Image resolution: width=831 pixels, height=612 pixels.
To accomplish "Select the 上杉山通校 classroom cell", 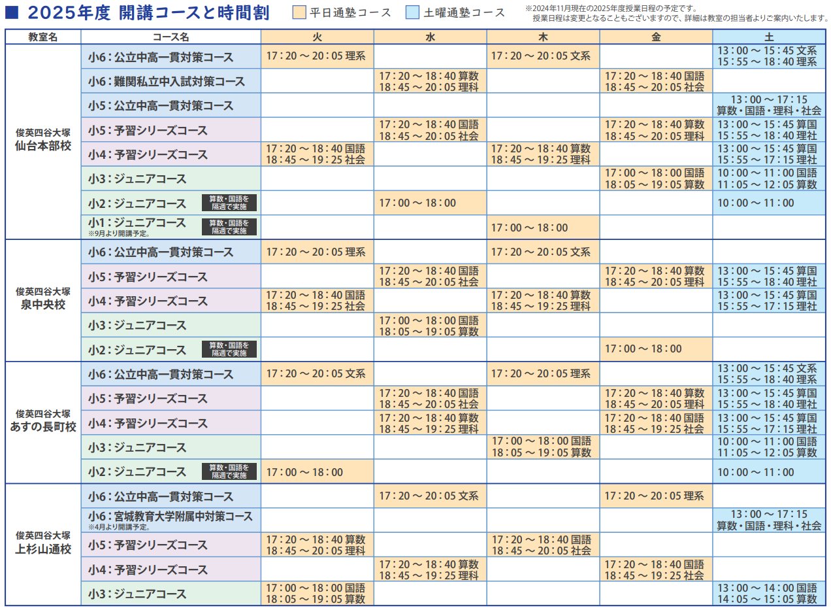I will click(x=43, y=544).
